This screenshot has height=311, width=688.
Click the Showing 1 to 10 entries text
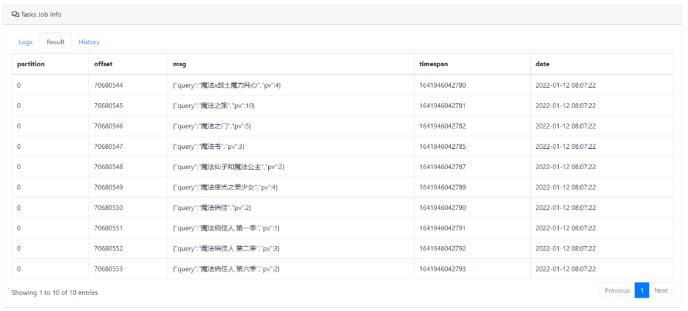click(55, 293)
